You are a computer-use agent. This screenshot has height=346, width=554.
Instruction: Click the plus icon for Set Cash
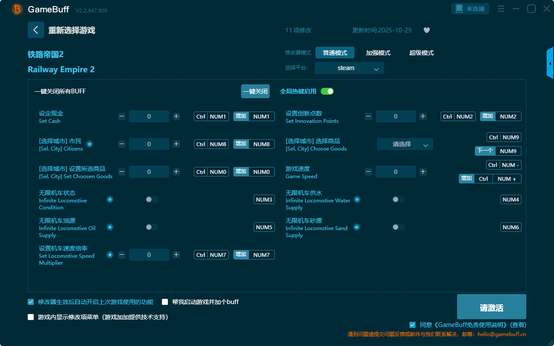[x=176, y=116]
